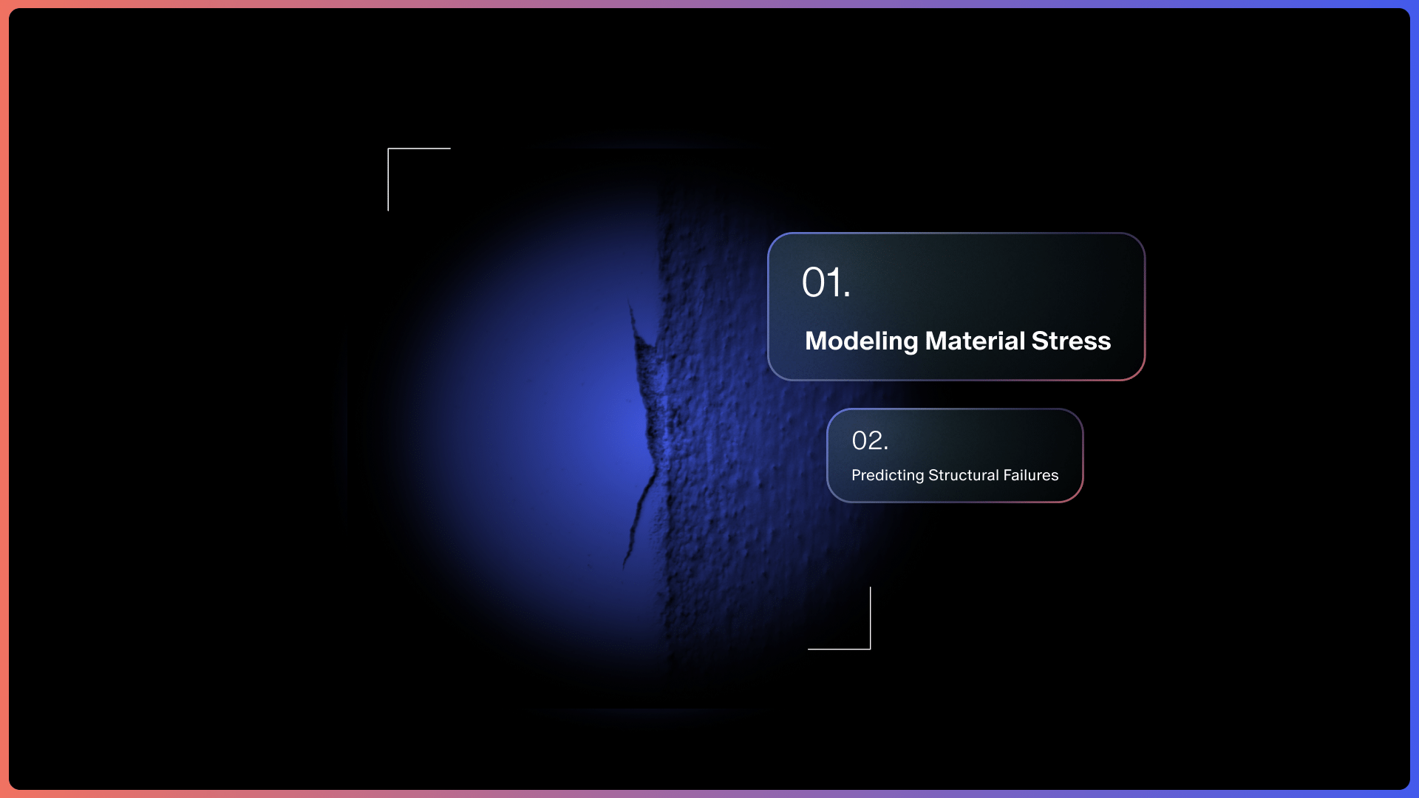The width and height of the screenshot is (1419, 798).
Task: Click the 'Modeling Material Stress' heading text
Action: (x=958, y=341)
